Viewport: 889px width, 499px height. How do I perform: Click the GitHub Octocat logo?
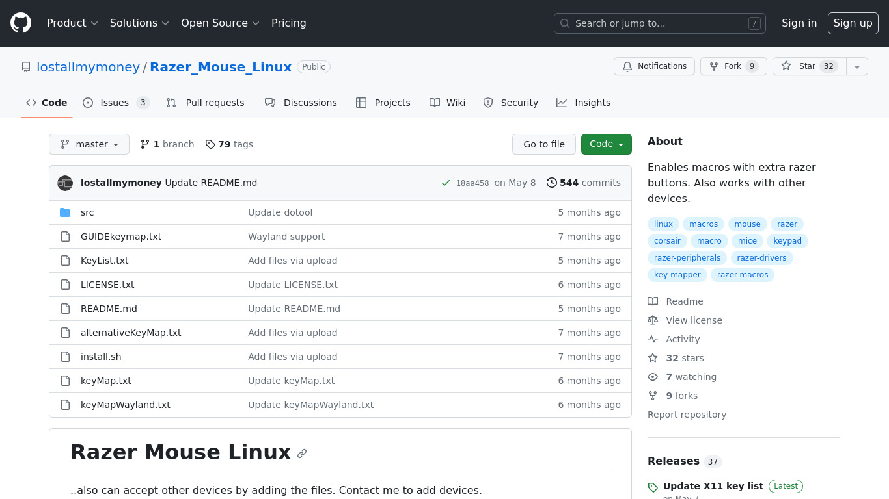[21, 23]
